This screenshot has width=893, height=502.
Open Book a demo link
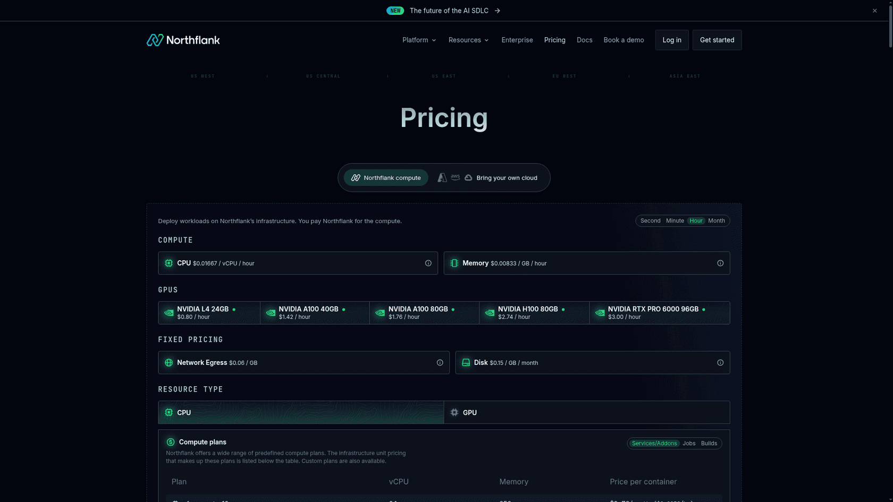click(x=624, y=40)
